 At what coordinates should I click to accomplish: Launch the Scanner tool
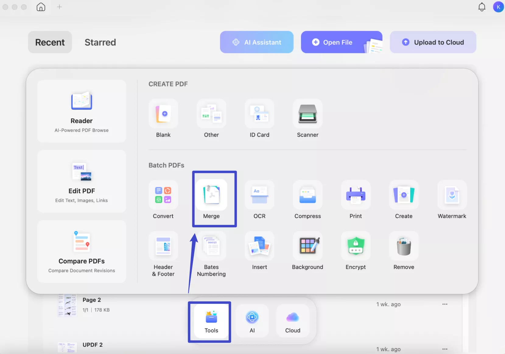pos(308,114)
